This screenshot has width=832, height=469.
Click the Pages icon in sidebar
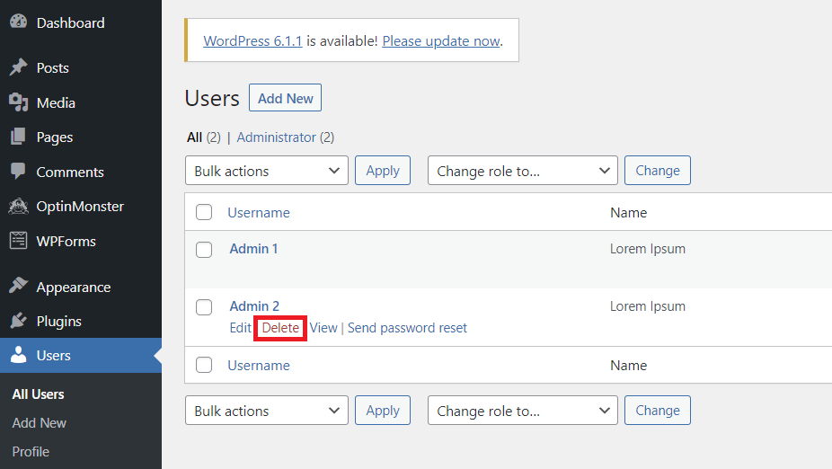[x=18, y=137]
